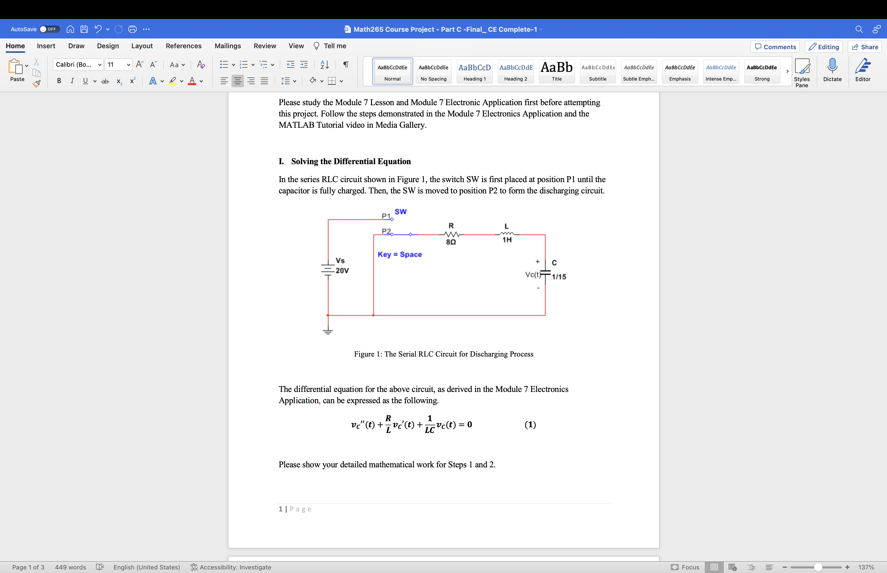The image size is (887, 573).
Task: Switch to Focus mode
Action: pos(686,567)
